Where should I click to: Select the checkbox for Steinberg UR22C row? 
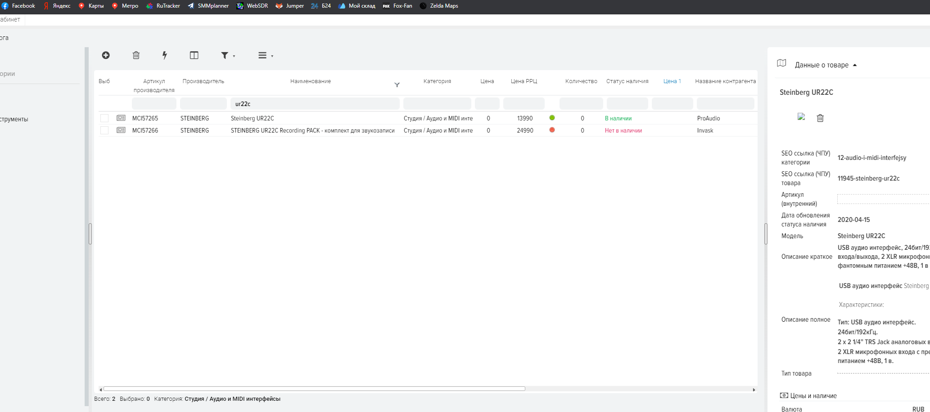tap(104, 118)
